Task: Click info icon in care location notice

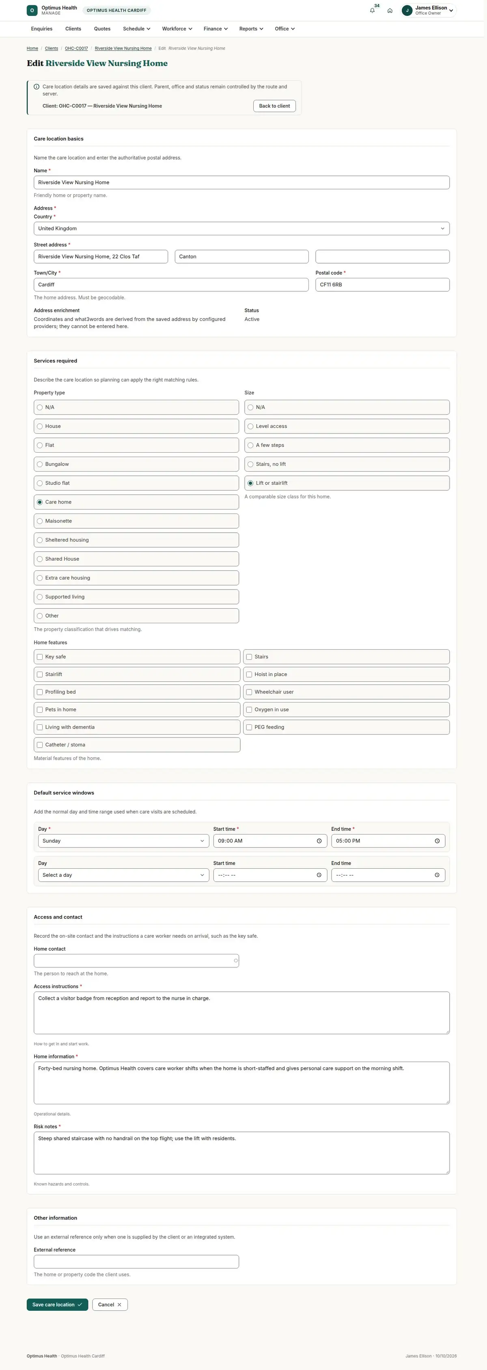Action: (x=37, y=87)
